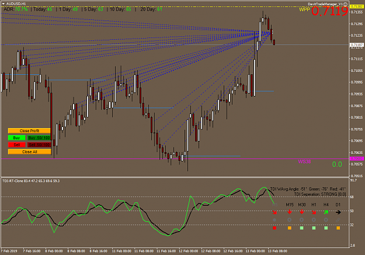Screen dimensions: 365x255
Task: Click the D1 timeframe label
Action: tap(338, 205)
